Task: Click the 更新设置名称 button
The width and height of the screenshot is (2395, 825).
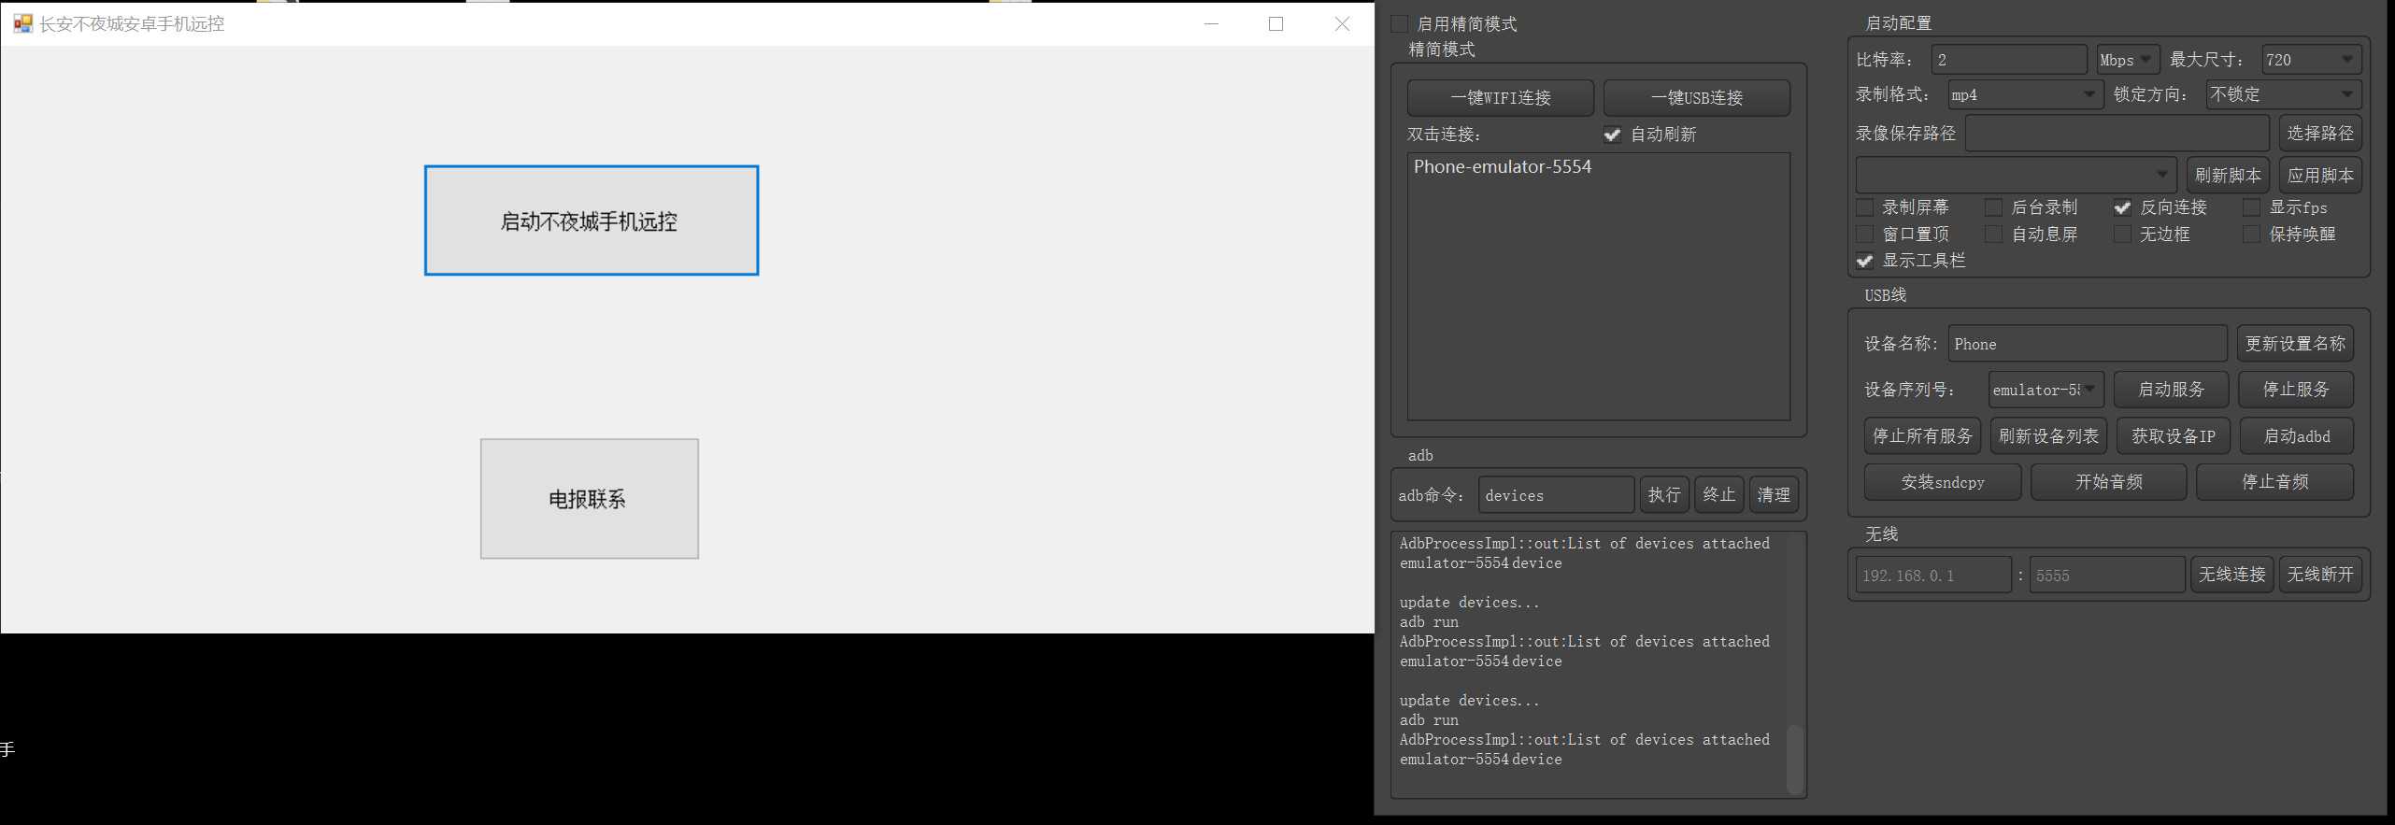Action: coord(2295,344)
